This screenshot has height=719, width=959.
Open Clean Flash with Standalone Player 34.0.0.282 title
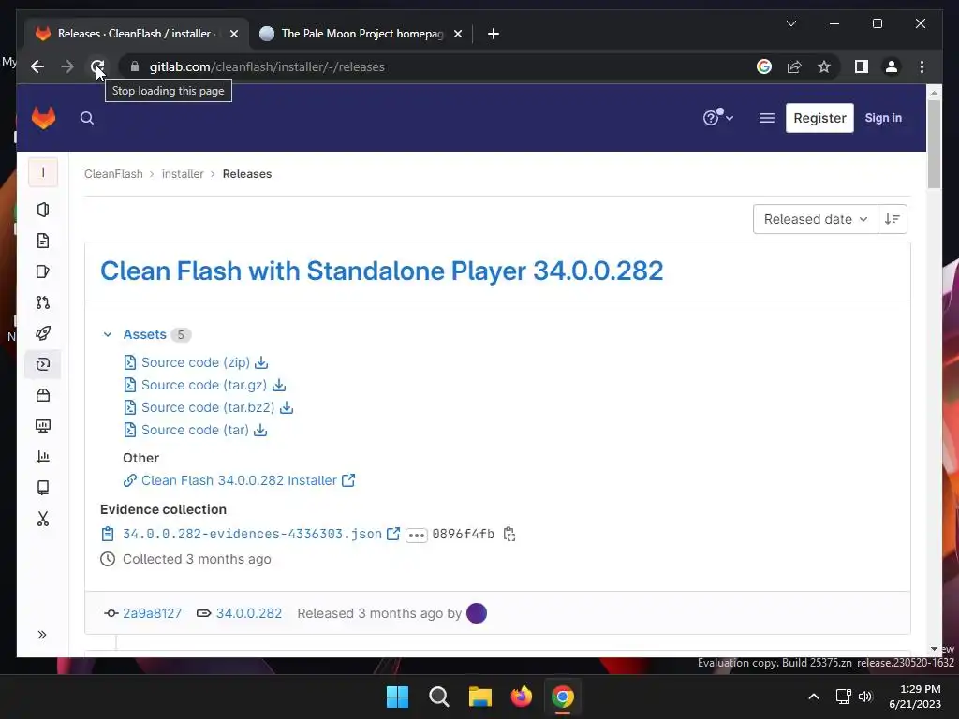[382, 271]
